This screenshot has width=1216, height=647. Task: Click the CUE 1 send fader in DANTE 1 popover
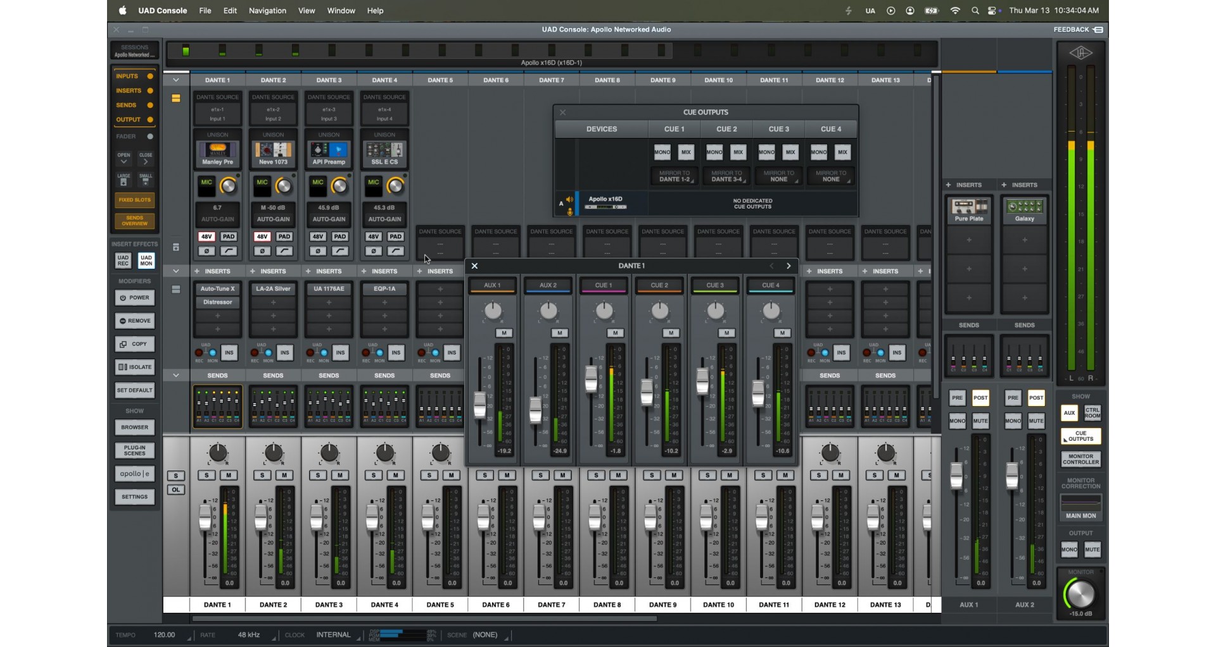591,378
